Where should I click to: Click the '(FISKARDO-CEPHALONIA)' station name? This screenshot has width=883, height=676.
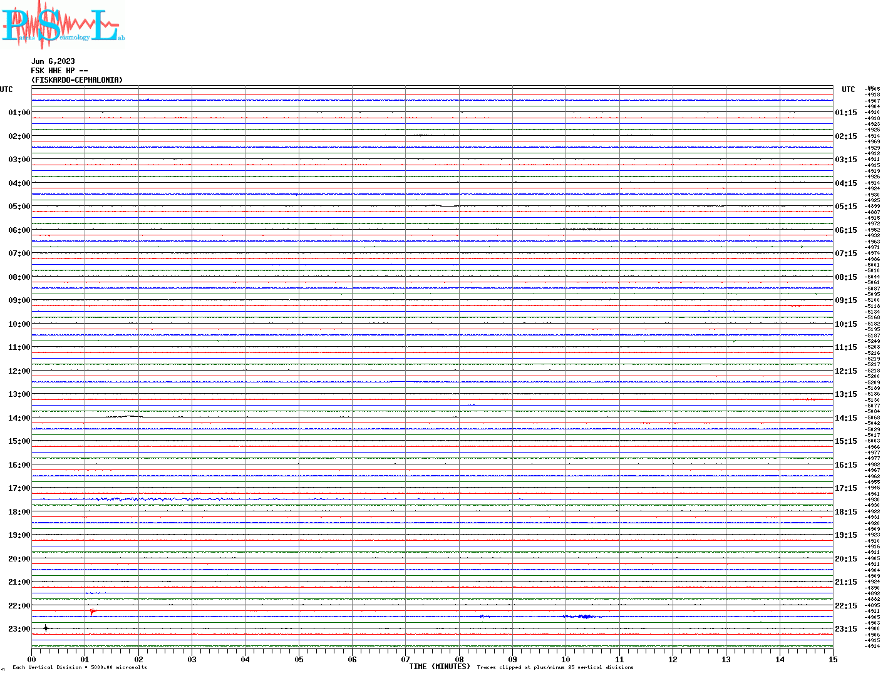click(77, 80)
